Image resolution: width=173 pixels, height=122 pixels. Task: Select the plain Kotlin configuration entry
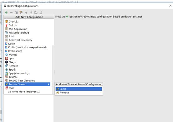point(27,44)
